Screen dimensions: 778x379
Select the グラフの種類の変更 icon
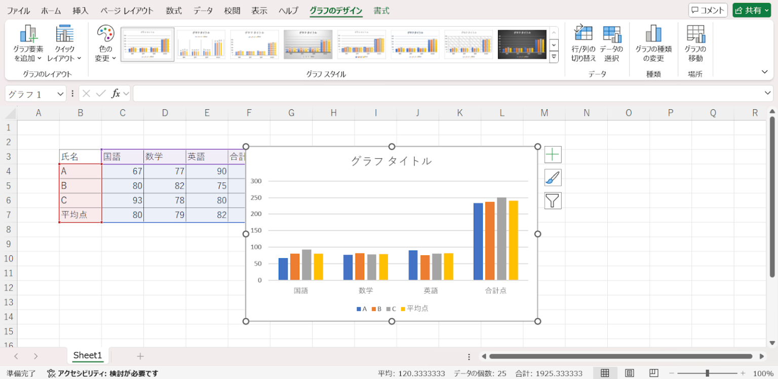(653, 43)
